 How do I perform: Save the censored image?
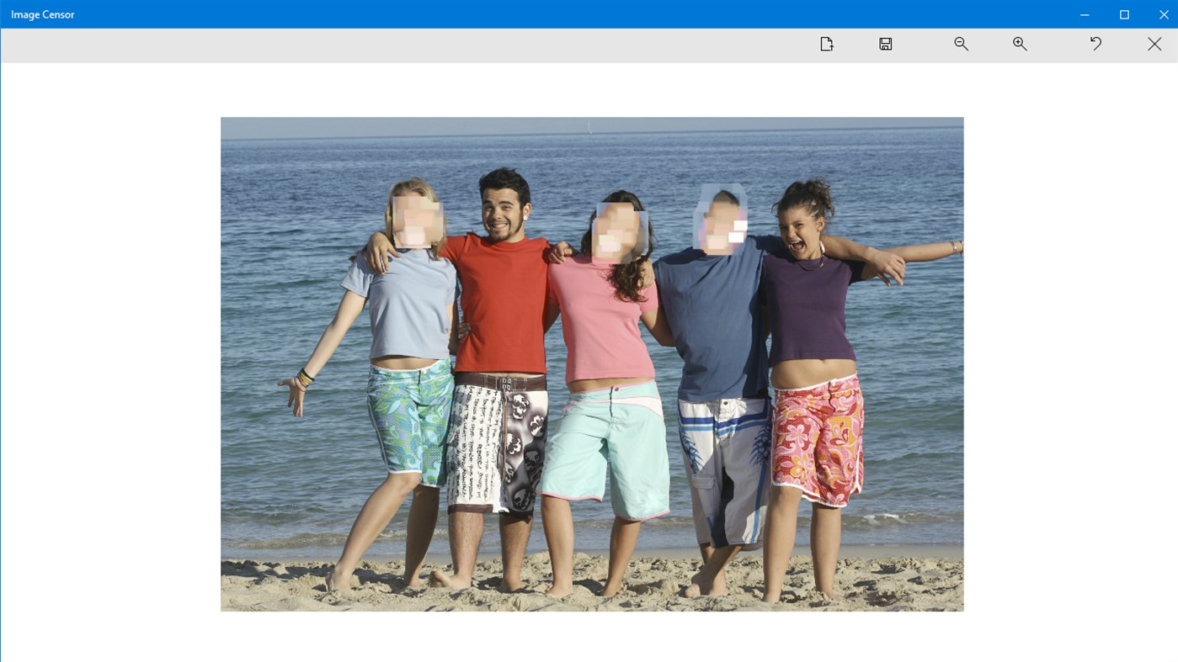tap(885, 43)
